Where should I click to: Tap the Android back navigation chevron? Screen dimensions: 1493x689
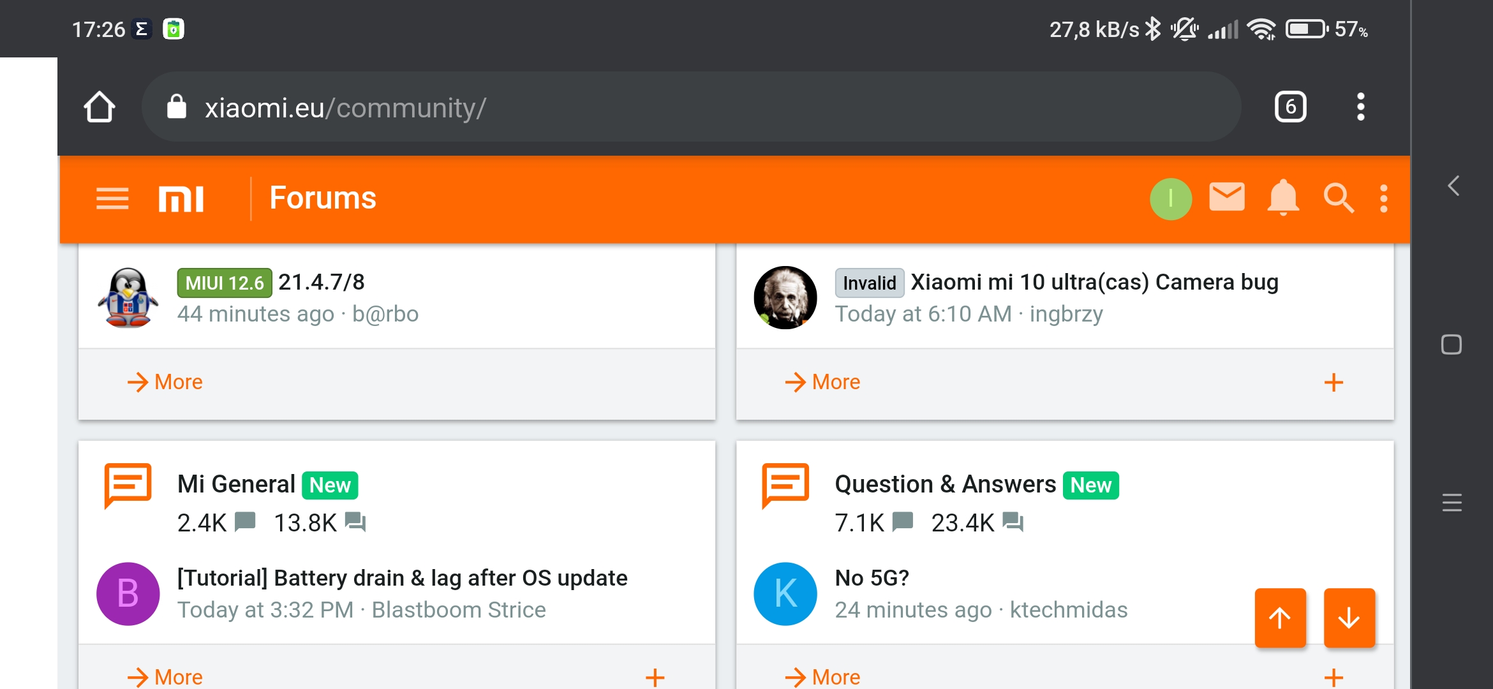tap(1453, 186)
